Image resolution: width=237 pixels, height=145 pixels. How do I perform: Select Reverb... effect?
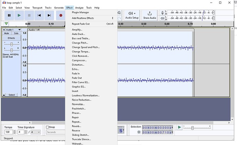click(91, 126)
